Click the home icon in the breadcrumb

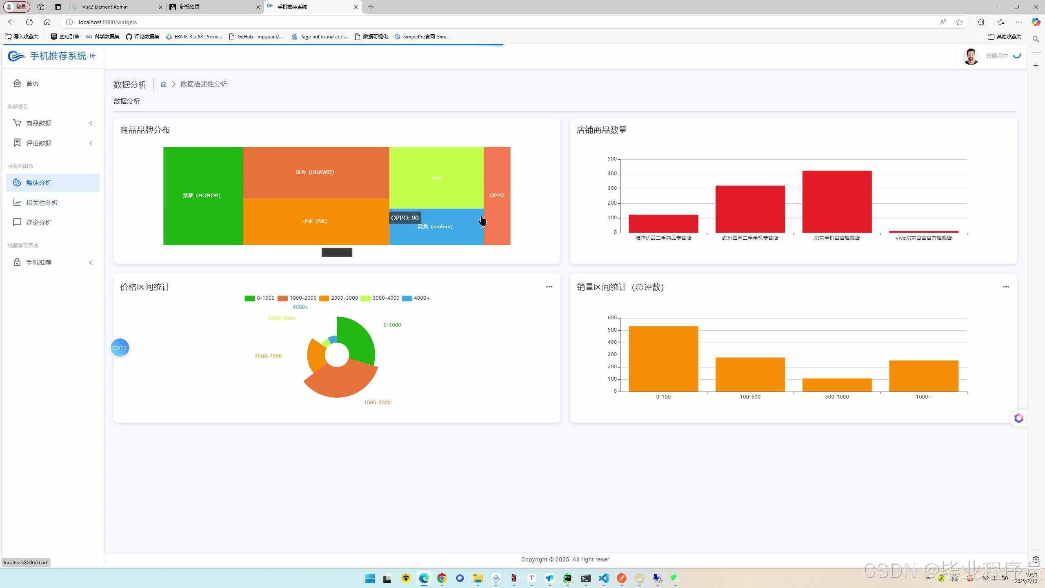tap(164, 84)
